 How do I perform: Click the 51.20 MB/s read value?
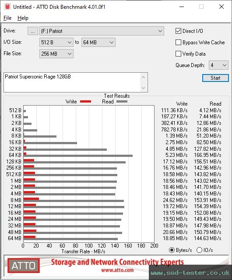209,136
